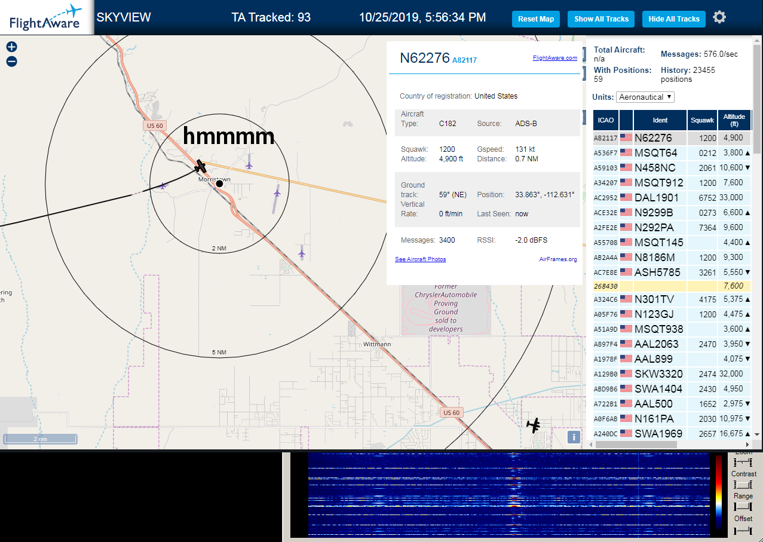Click the aircraft list scroll-down arrow
This screenshot has height=542, width=763.
(756, 434)
